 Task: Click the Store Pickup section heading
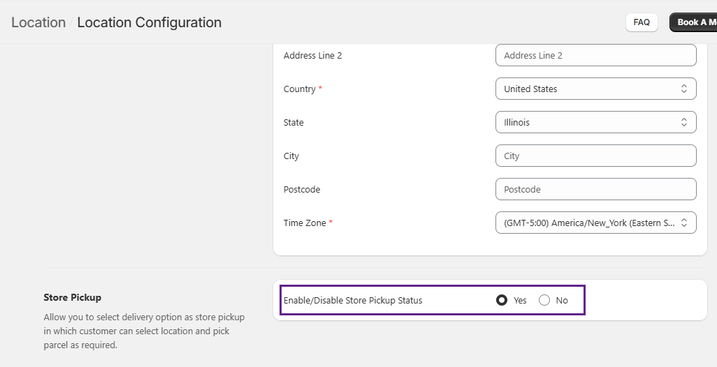[73, 298]
